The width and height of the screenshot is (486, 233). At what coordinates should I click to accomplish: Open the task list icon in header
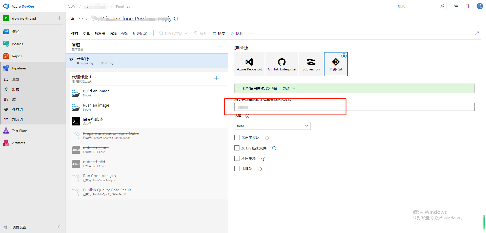pyautogui.click(x=456, y=6)
